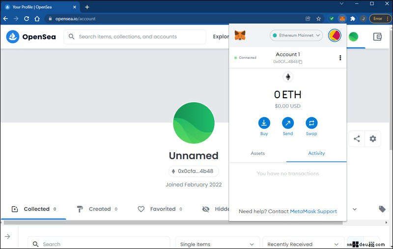393x249 pixels.
Task: Click the profile share icon
Action: click(357, 139)
